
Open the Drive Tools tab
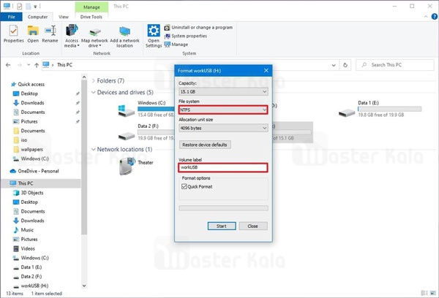91,17
